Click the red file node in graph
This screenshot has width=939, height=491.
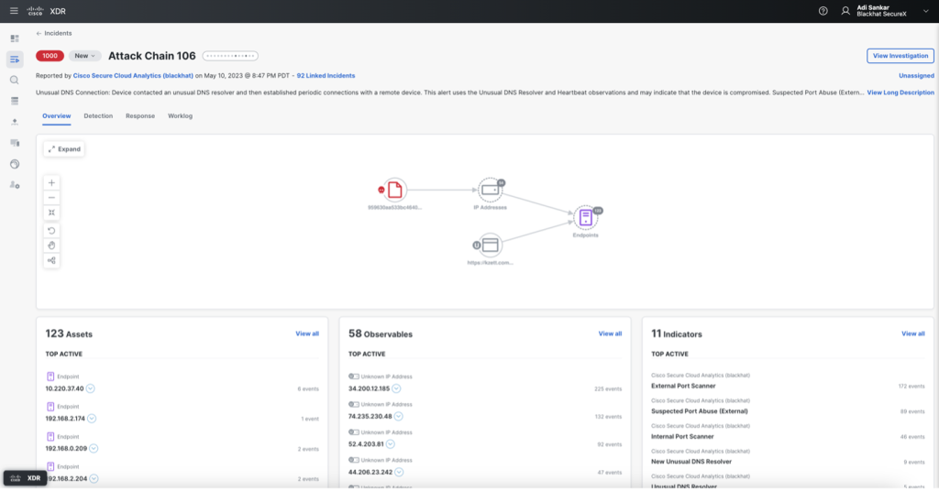[x=394, y=190]
